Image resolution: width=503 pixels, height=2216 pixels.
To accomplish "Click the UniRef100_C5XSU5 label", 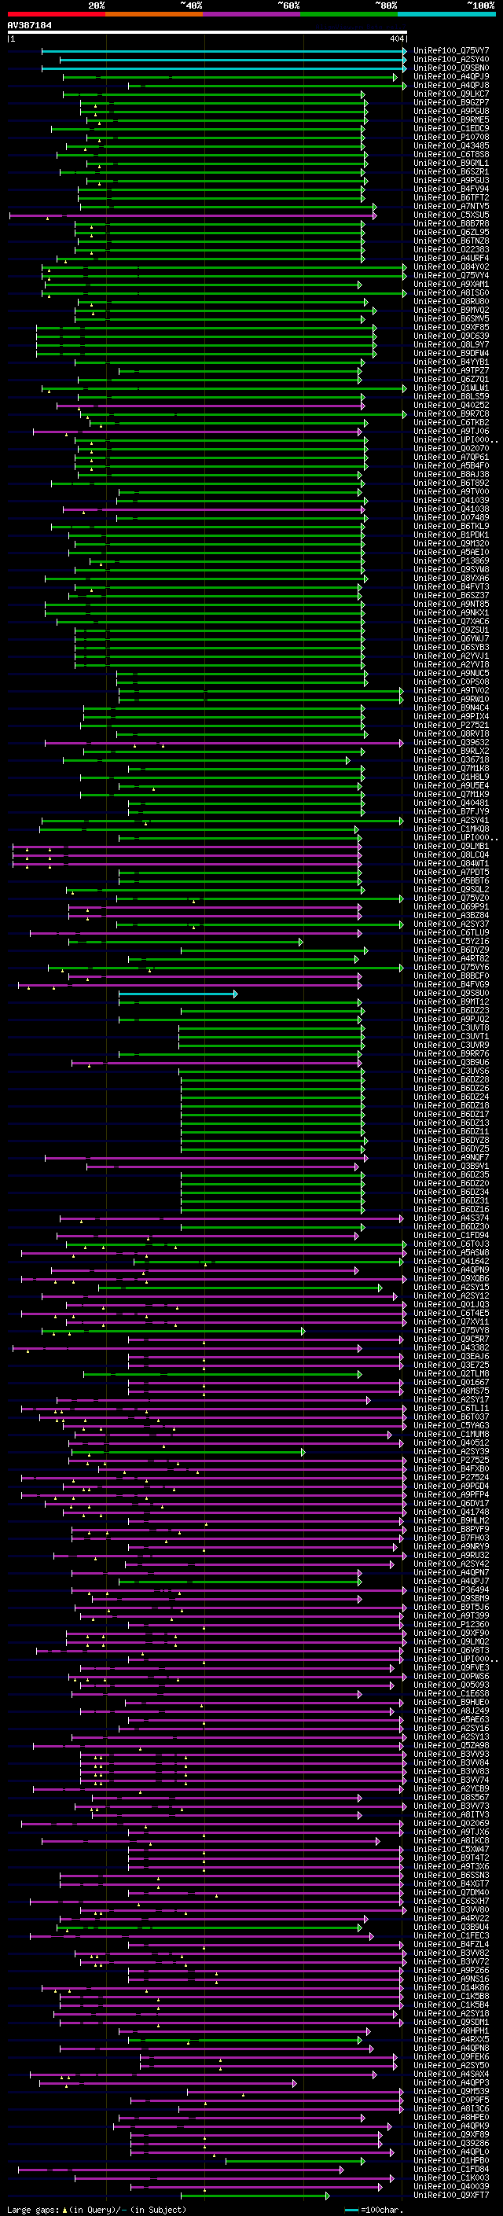I will click(x=450, y=215).
